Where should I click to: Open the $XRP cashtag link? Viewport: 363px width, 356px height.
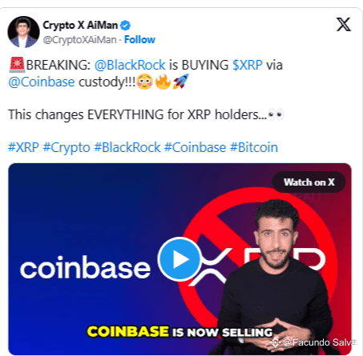pyautogui.click(x=248, y=65)
